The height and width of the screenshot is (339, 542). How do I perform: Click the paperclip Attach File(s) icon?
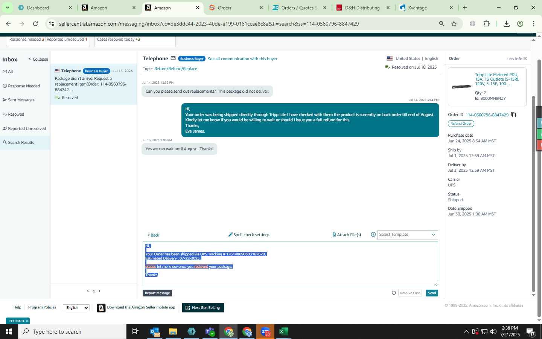pyautogui.click(x=334, y=235)
